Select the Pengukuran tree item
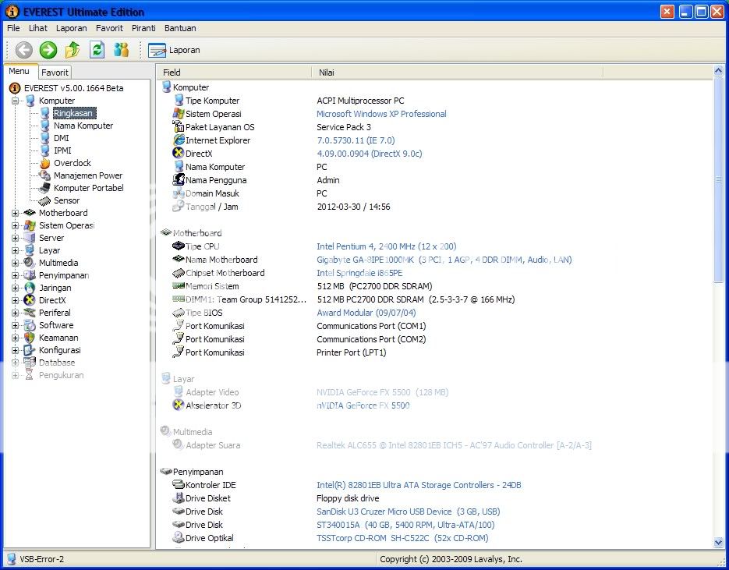 click(x=62, y=375)
